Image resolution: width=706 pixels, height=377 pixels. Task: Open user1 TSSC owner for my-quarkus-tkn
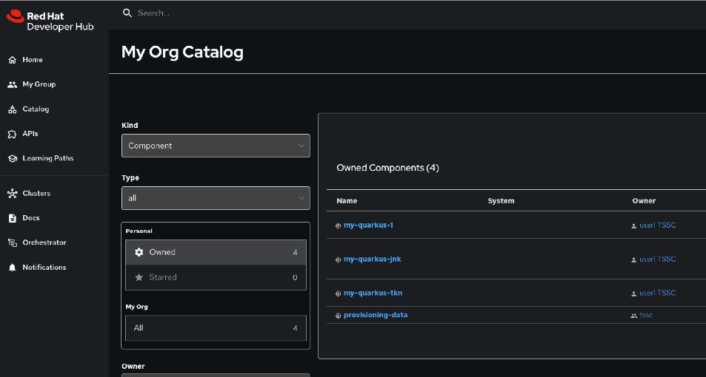657,293
